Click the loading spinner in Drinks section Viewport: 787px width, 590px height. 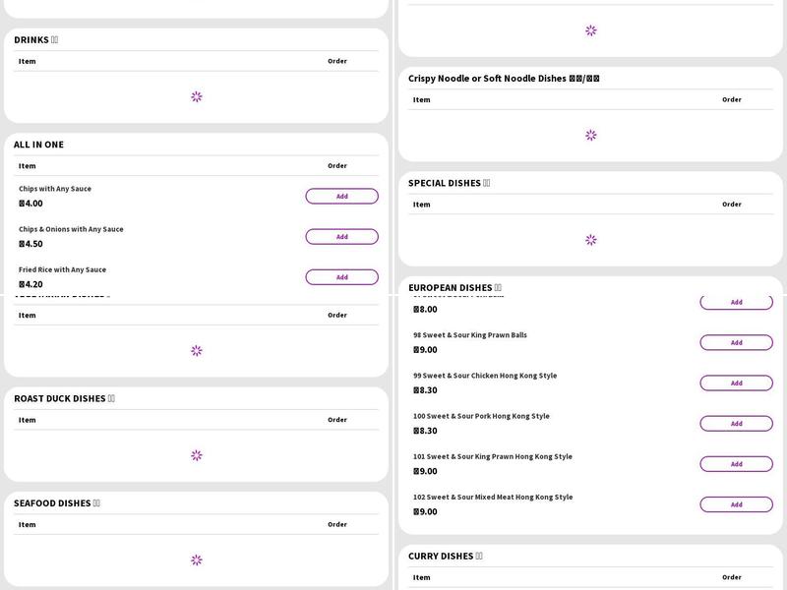coord(197,96)
